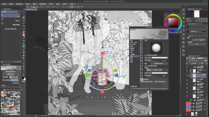Screen dimensions: 209x117
Task: Toggle the light source affect checkbox
Action: point(145,55)
